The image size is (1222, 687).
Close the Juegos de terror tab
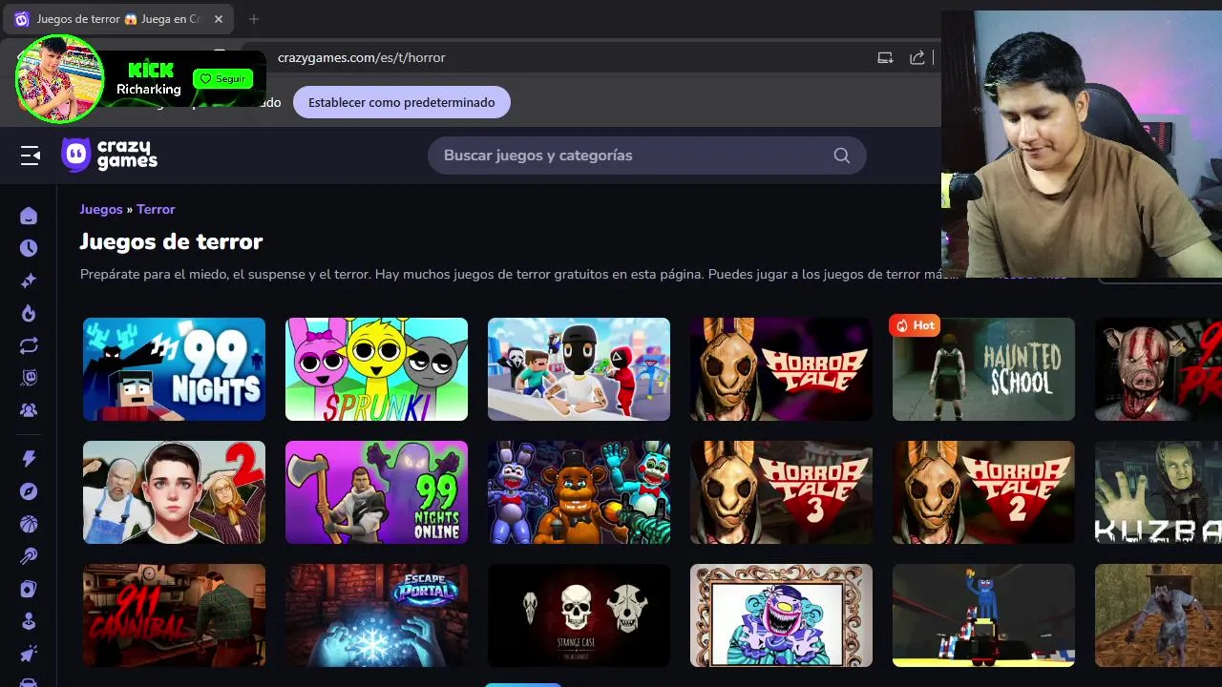pos(219,19)
